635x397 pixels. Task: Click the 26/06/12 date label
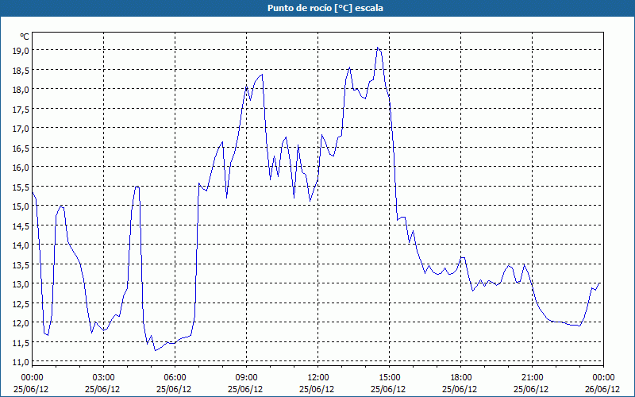[602, 389]
